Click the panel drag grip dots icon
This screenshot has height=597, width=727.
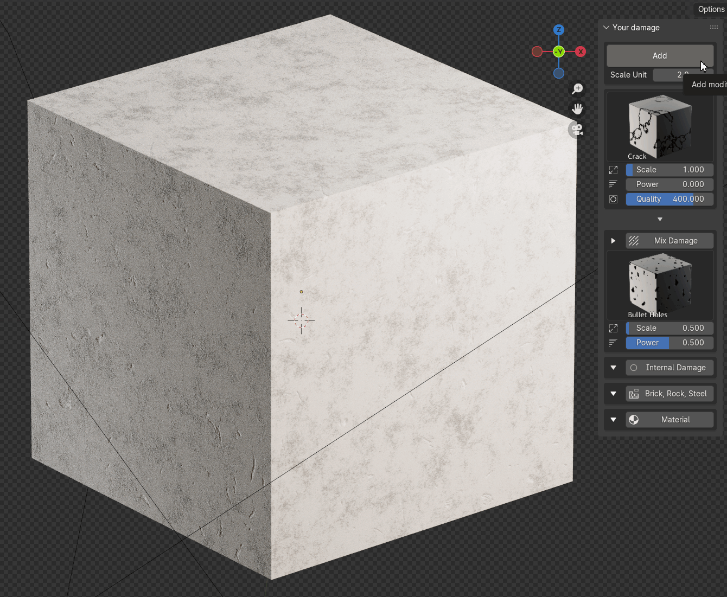[x=713, y=27]
